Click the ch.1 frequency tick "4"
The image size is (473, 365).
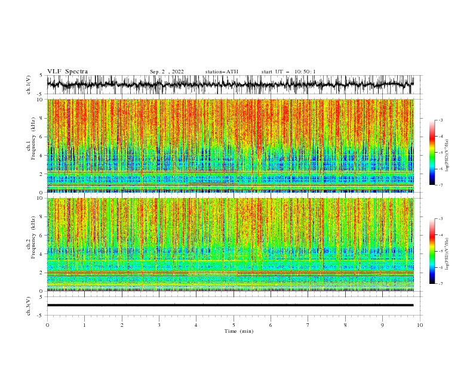[x=42, y=156]
